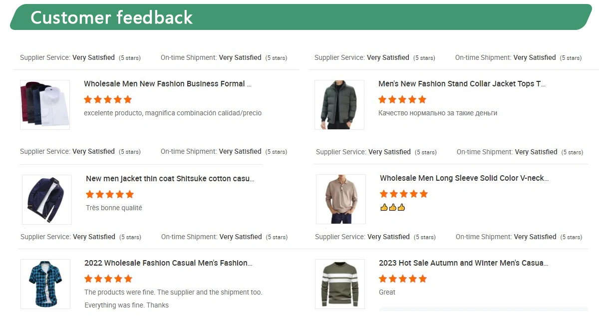Click star rating under Business Formal shirt
The image size is (599, 334).
108,99
